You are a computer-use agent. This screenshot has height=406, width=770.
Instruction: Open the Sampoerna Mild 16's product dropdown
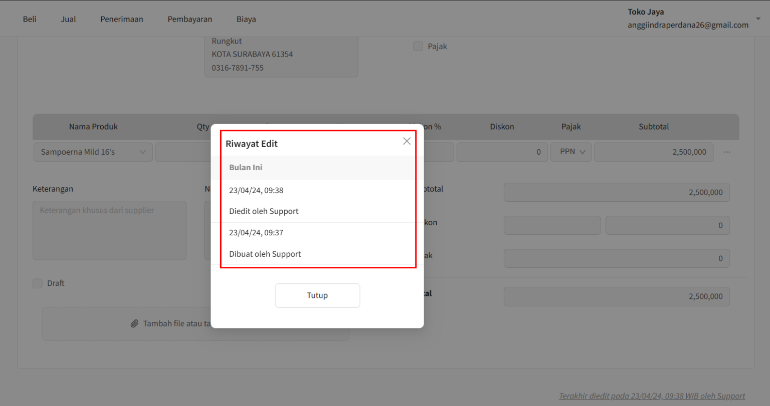click(93, 152)
